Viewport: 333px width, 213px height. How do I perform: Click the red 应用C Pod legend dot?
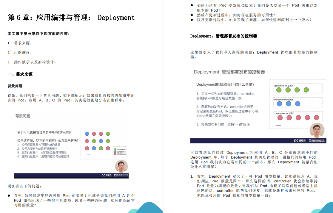point(115,154)
